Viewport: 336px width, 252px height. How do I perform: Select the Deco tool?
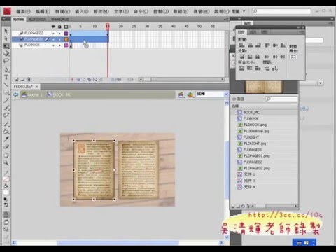[6, 115]
